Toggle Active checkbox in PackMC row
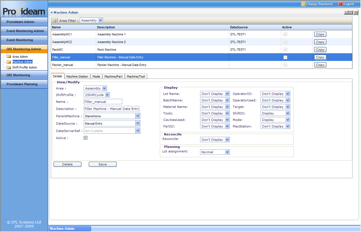 [x=285, y=50]
